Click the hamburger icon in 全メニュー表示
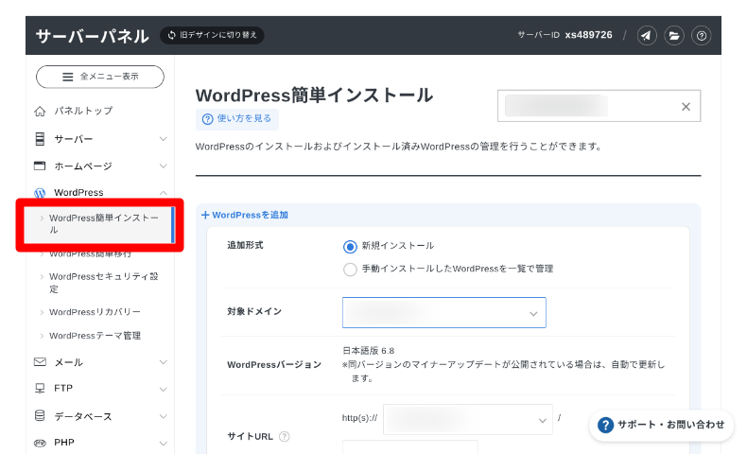The height and width of the screenshot is (454, 747). point(68,77)
